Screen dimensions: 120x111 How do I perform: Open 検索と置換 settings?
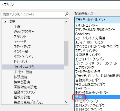(22, 82)
